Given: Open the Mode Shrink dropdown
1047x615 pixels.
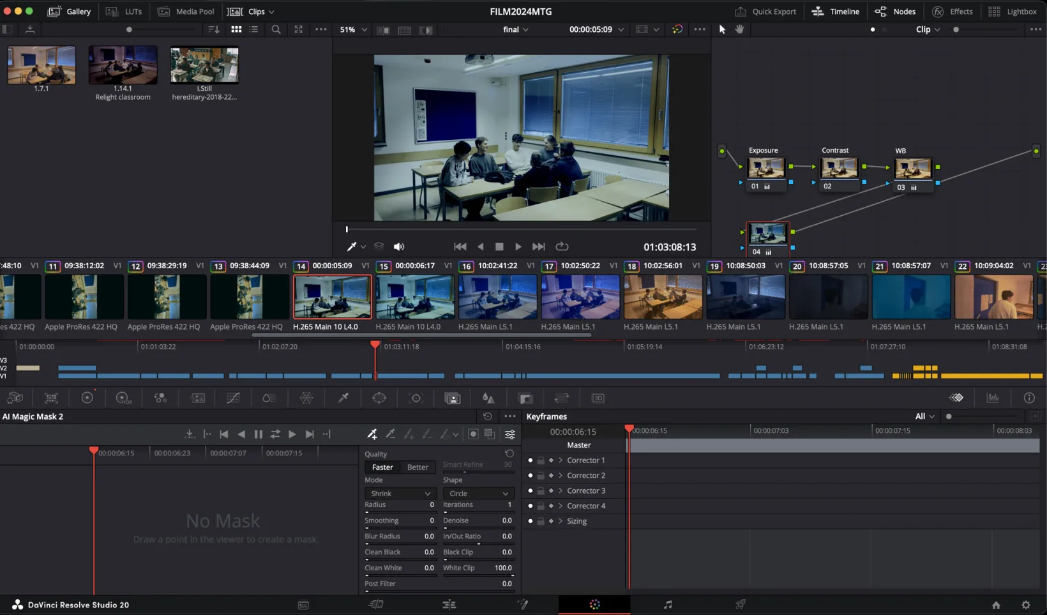Looking at the screenshot, I should tap(400, 493).
